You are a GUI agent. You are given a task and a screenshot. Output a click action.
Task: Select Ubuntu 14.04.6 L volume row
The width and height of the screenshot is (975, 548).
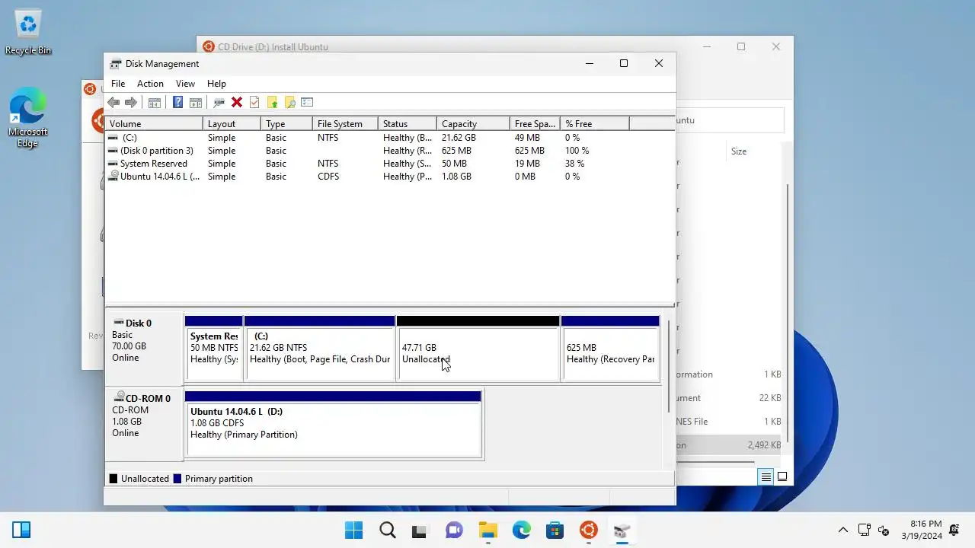(389, 177)
